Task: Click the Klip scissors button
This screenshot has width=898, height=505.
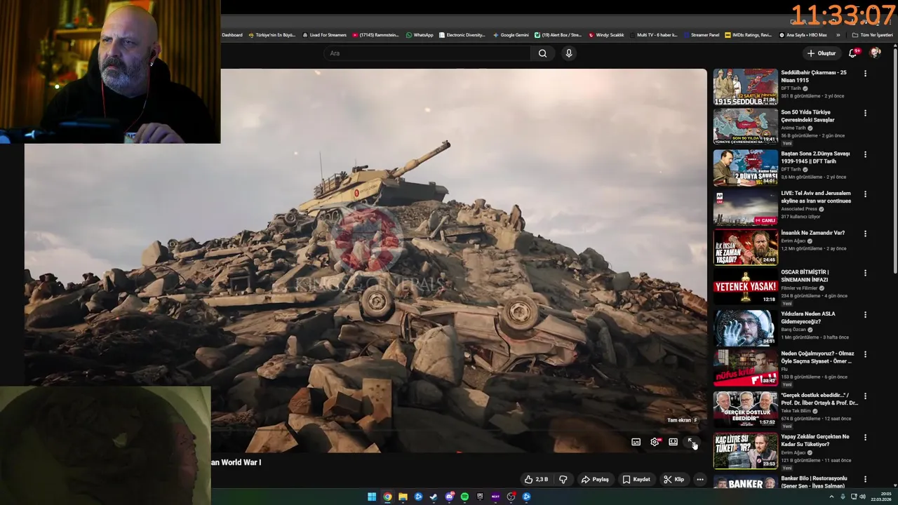Action: coord(673,480)
